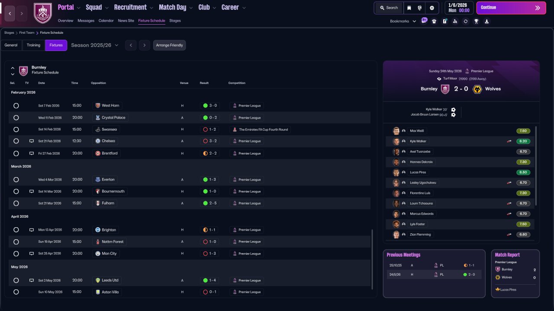554x311 pixels.
Task: Open the Season 2025/26 dropdown
Action: click(x=95, y=45)
